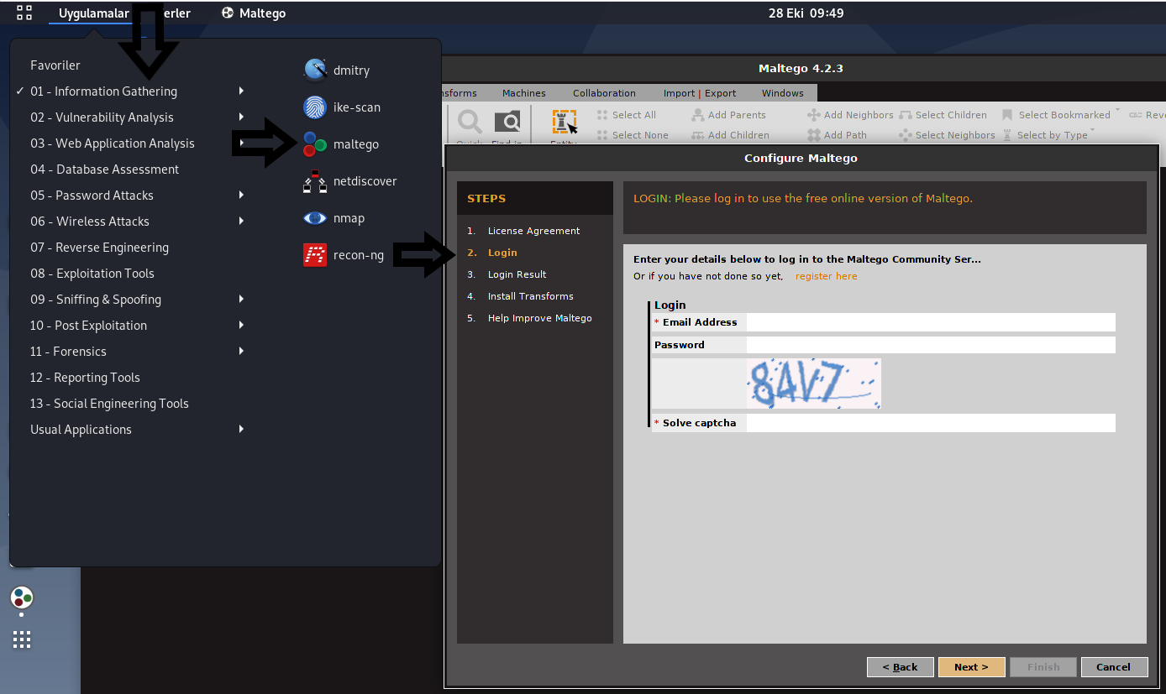Click Select Neighbors in the Maltego toolbar
Image resolution: width=1166 pixels, height=694 pixels.
pyautogui.click(x=947, y=135)
